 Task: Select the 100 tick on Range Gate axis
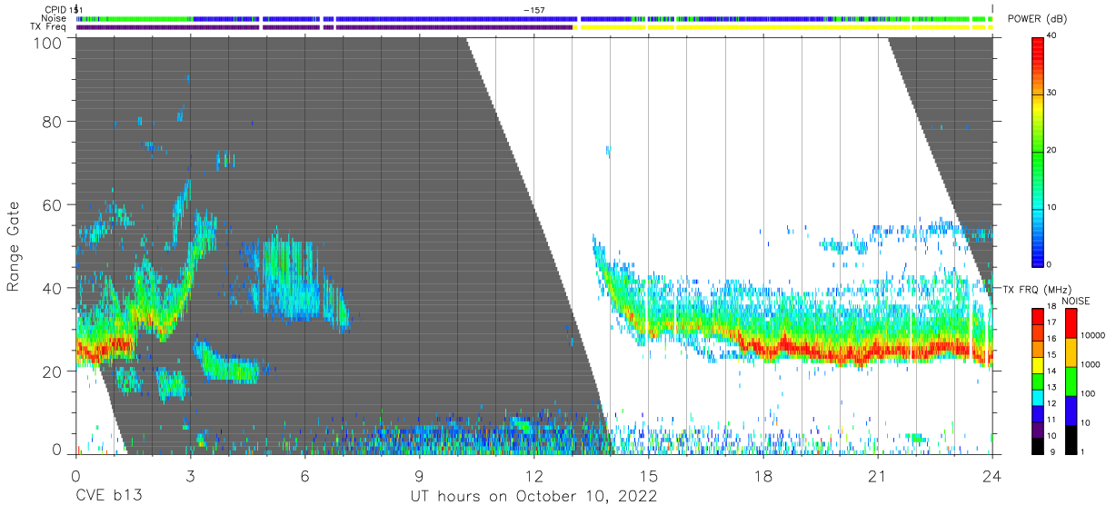[x=49, y=43]
